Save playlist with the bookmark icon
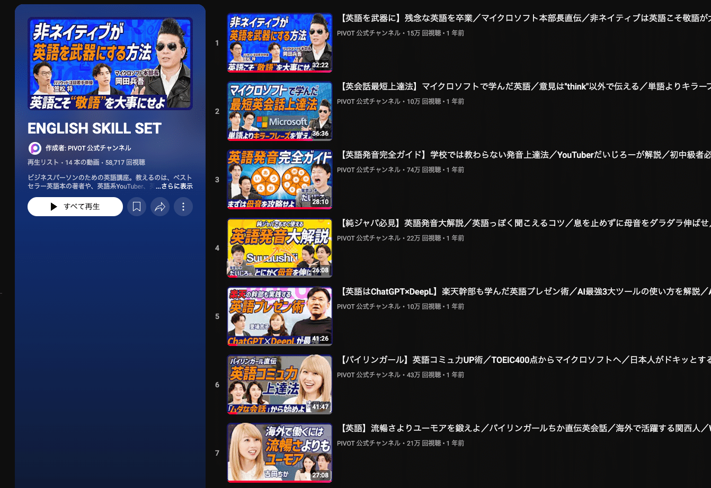The height and width of the screenshot is (488, 711). (137, 207)
